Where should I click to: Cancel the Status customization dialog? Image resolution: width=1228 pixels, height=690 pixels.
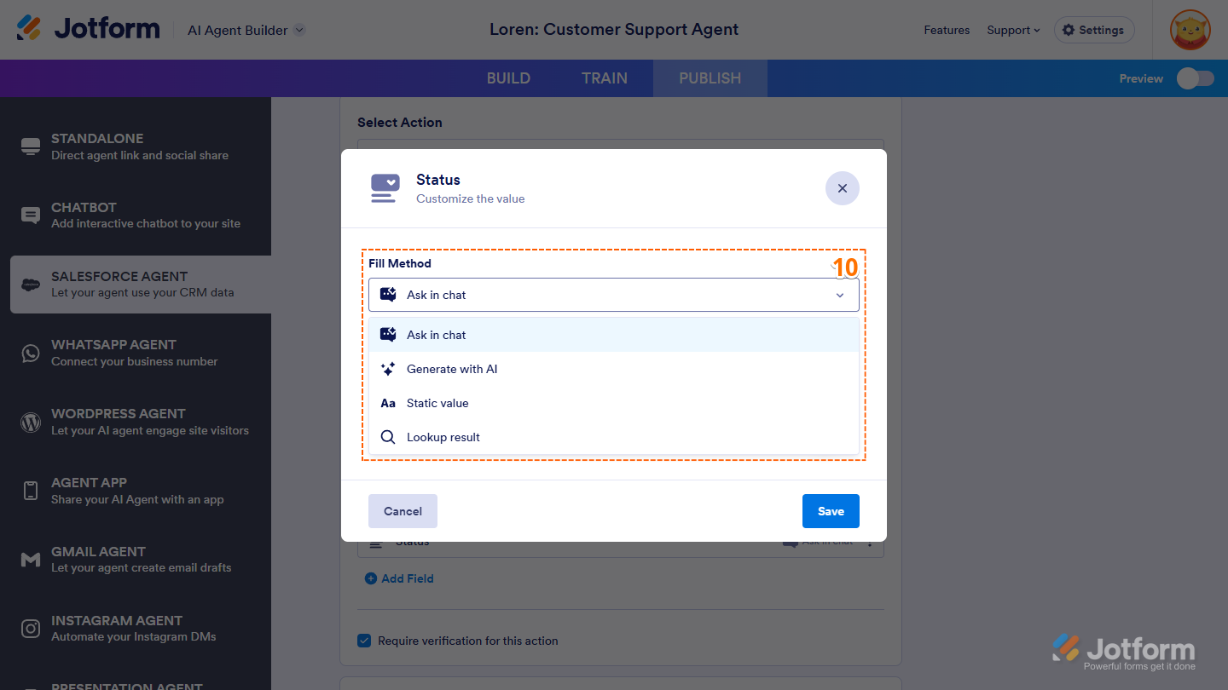click(403, 510)
